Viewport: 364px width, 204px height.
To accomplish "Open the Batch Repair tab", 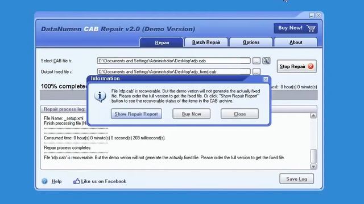I will click(x=206, y=42).
